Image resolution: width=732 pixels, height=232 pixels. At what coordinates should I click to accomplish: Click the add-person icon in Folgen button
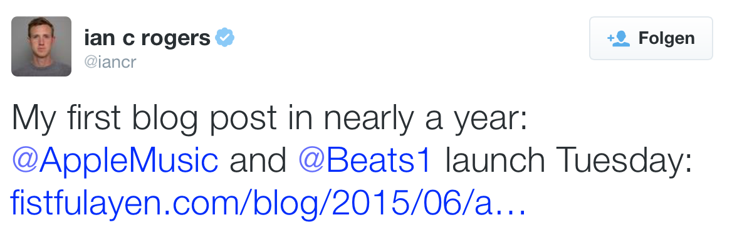tap(618, 39)
